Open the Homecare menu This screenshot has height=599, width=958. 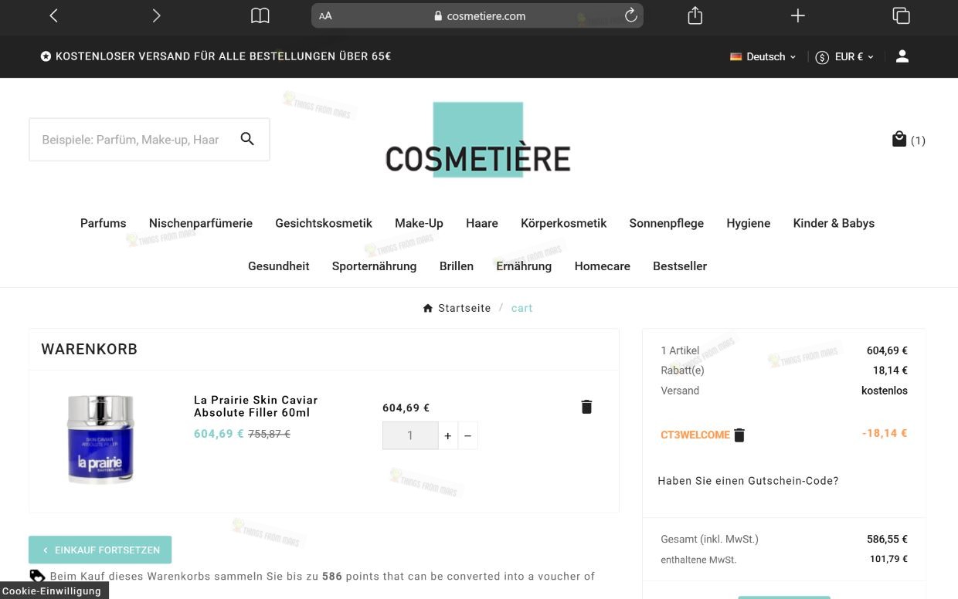point(603,266)
